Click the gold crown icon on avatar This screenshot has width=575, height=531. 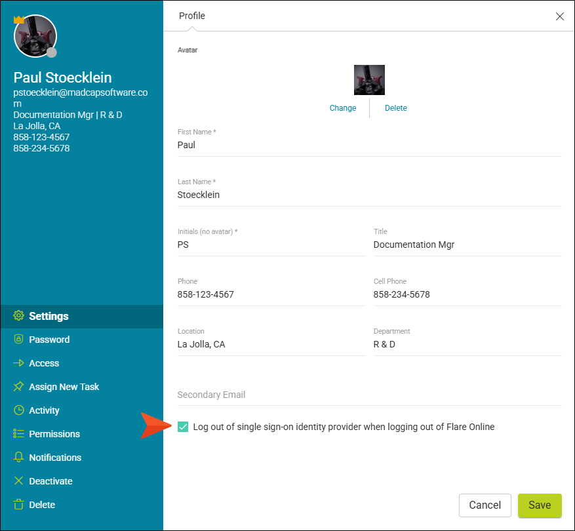19,20
